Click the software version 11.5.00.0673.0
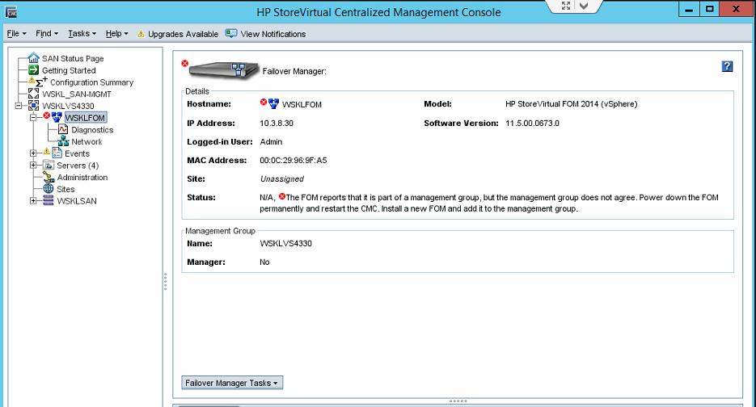 click(x=532, y=124)
